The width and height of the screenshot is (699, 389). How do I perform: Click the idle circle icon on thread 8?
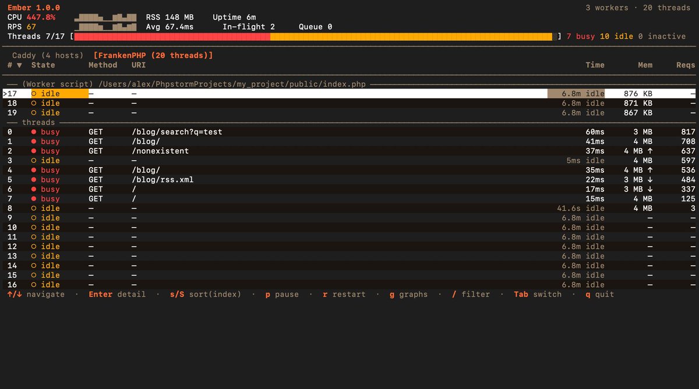pos(34,208)
